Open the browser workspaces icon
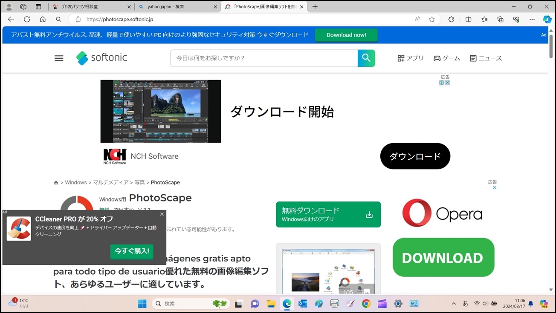 click(x=23, y=7)
